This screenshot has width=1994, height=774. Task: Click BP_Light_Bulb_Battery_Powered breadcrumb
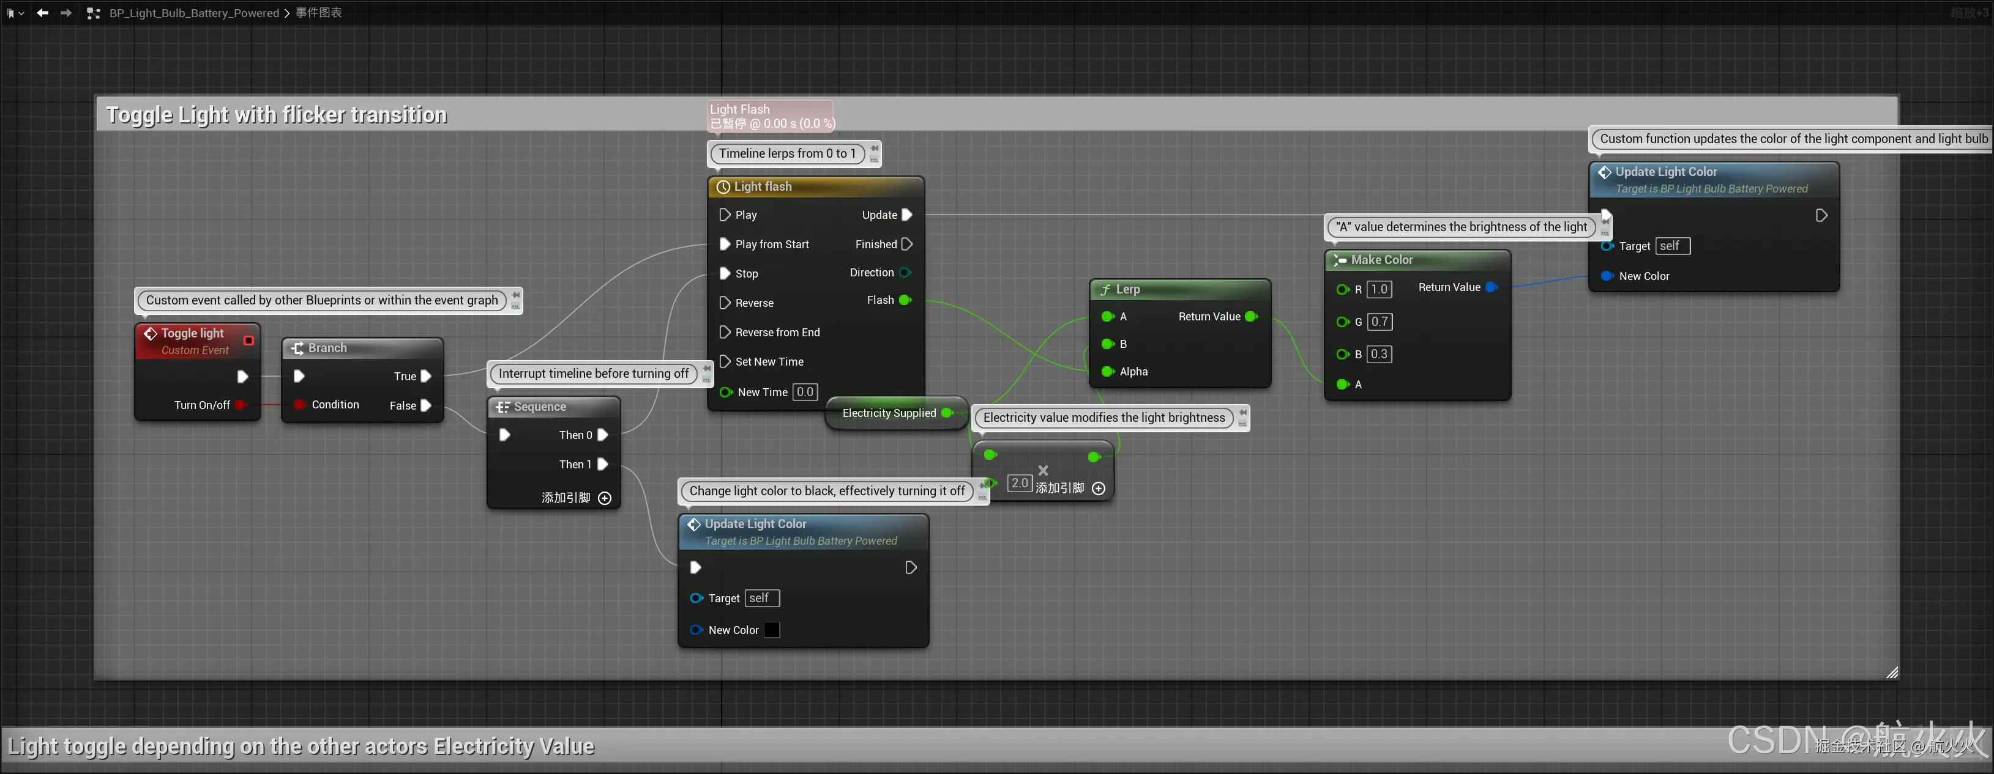[193, 12]
